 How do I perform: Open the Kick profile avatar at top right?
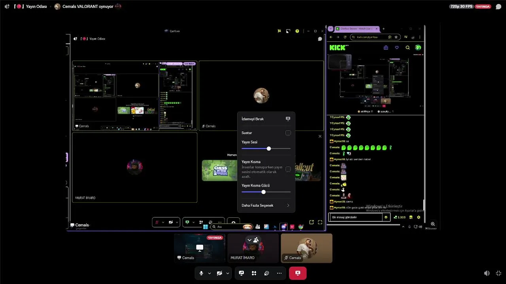(418, 48)
